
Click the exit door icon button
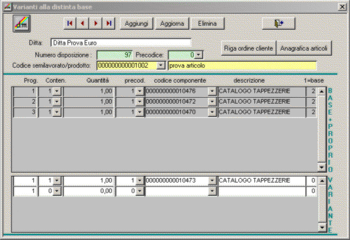pos(279,23)
